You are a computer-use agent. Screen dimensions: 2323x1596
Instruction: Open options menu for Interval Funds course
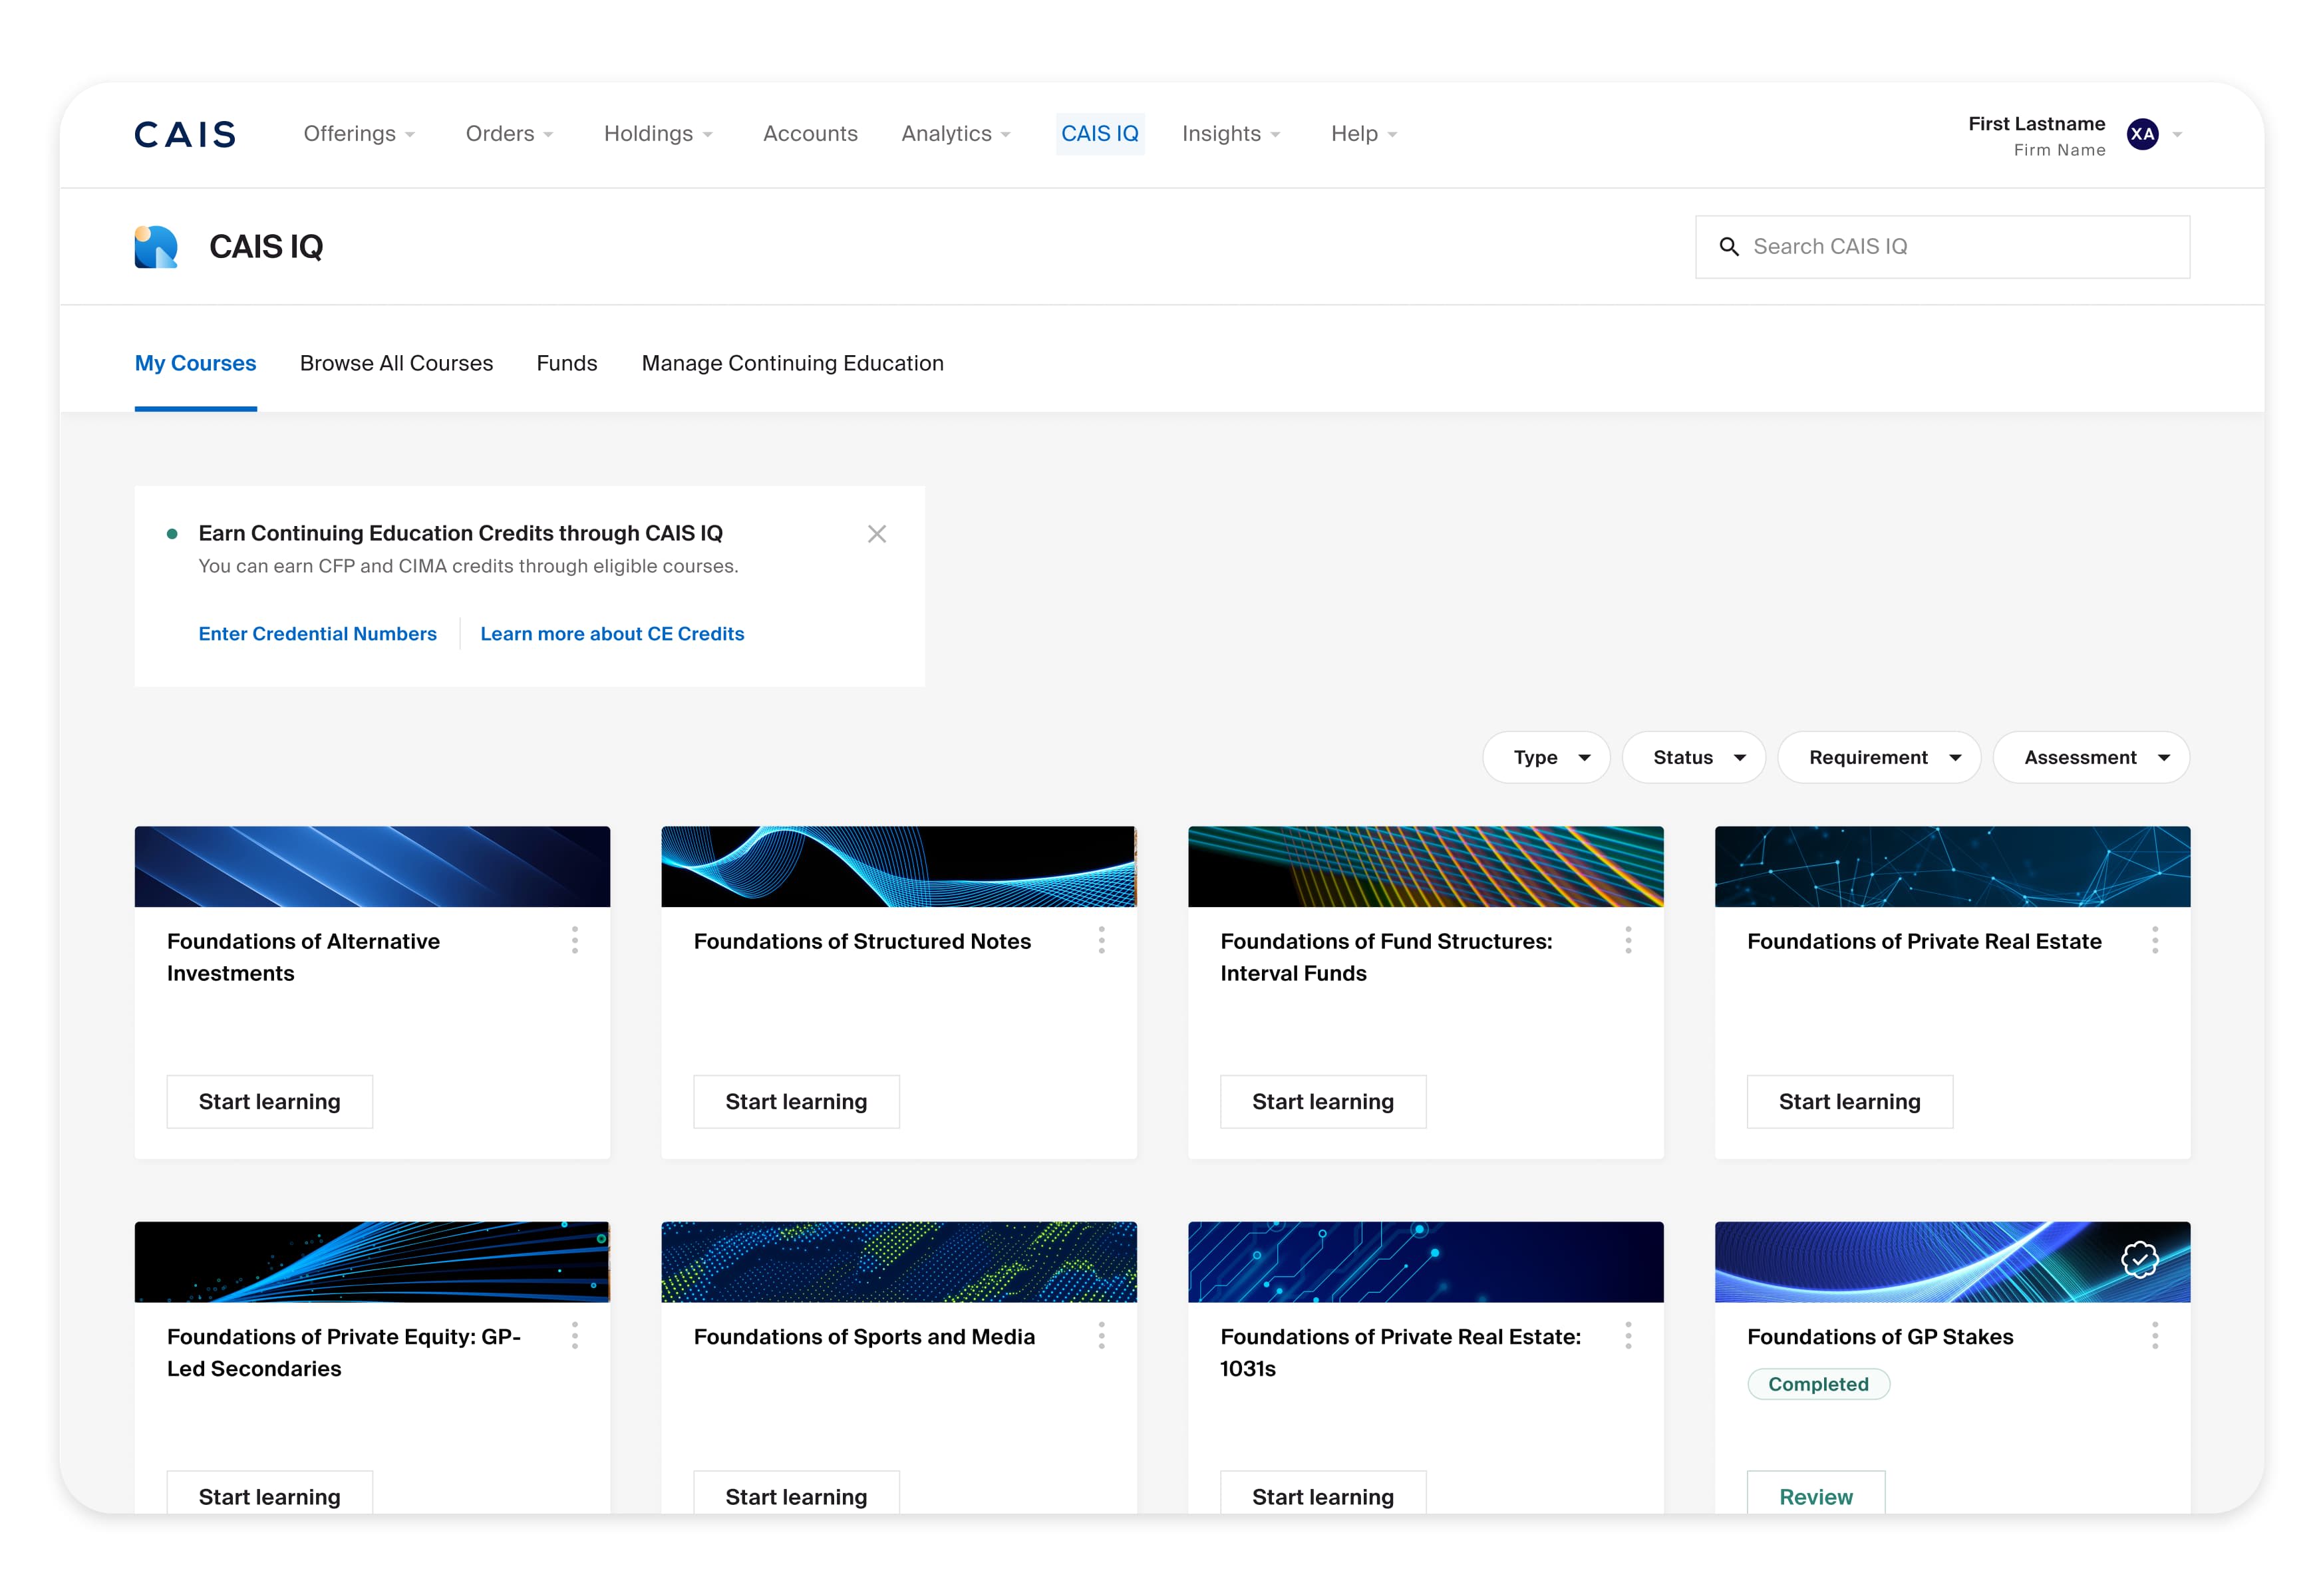(1628, 940)
